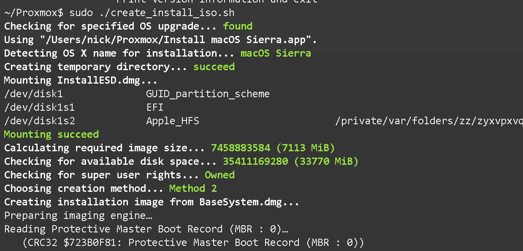Select the green "Method 2" value
The width and height of the screenshot is (523, 251).
coord(193,188)
